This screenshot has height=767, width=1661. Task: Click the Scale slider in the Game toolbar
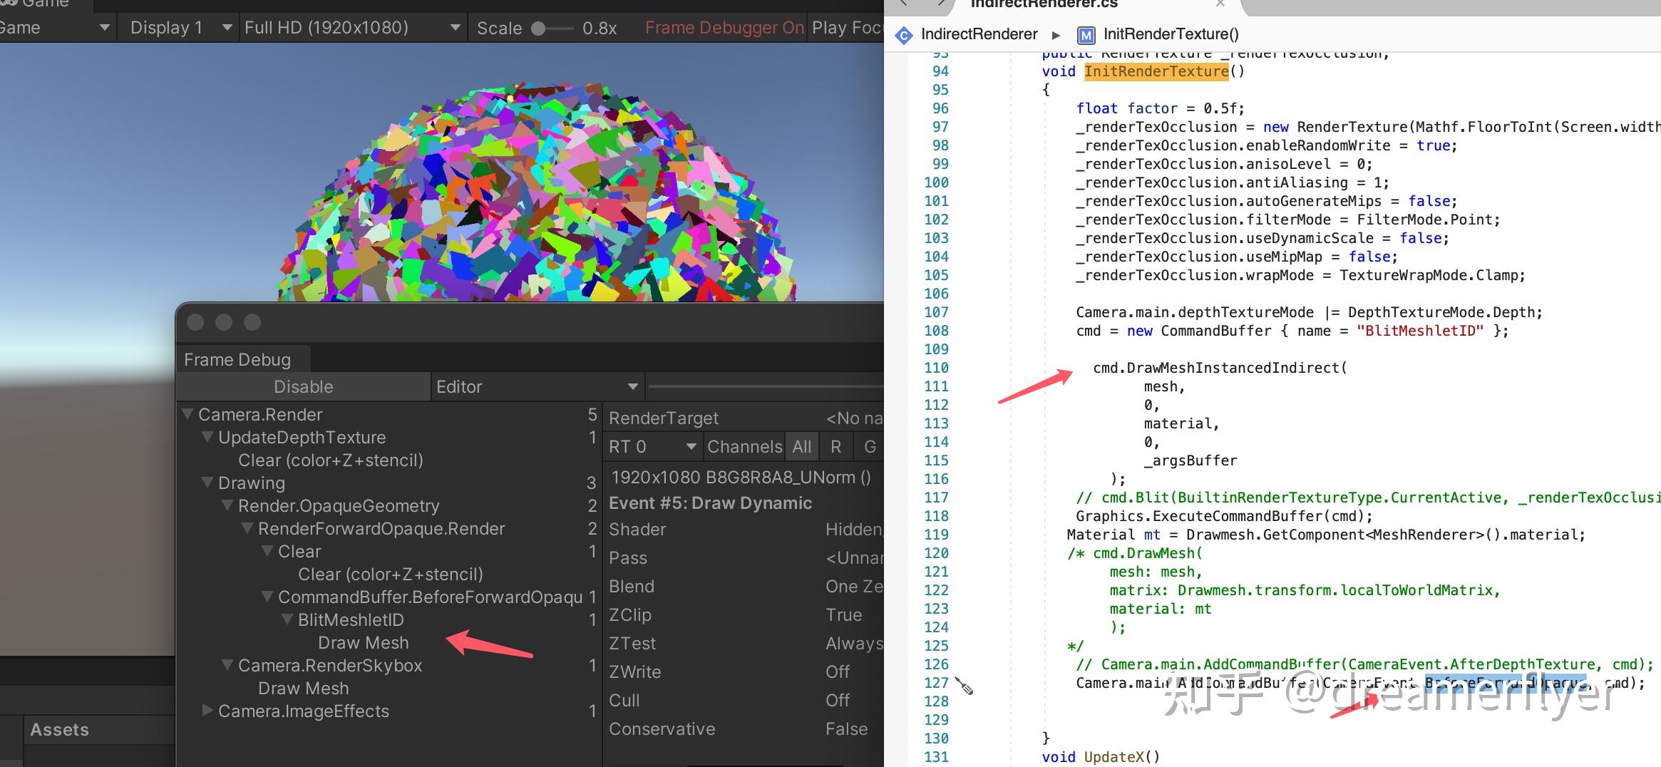pyautogui.click(x=538, y=28)
